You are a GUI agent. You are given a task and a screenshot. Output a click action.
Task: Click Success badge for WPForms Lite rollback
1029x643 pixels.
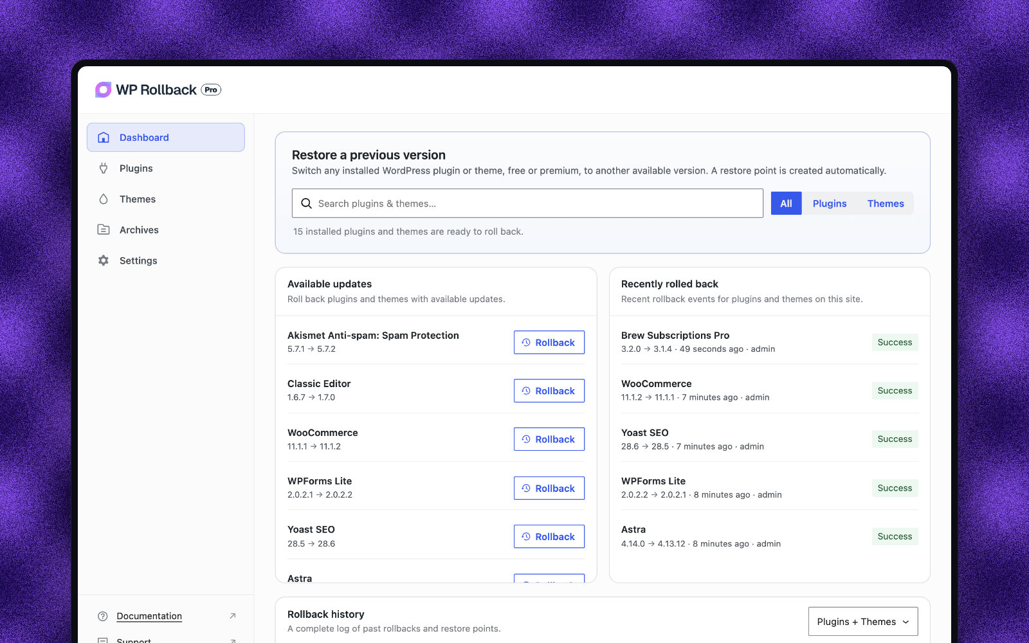point(895,488)
